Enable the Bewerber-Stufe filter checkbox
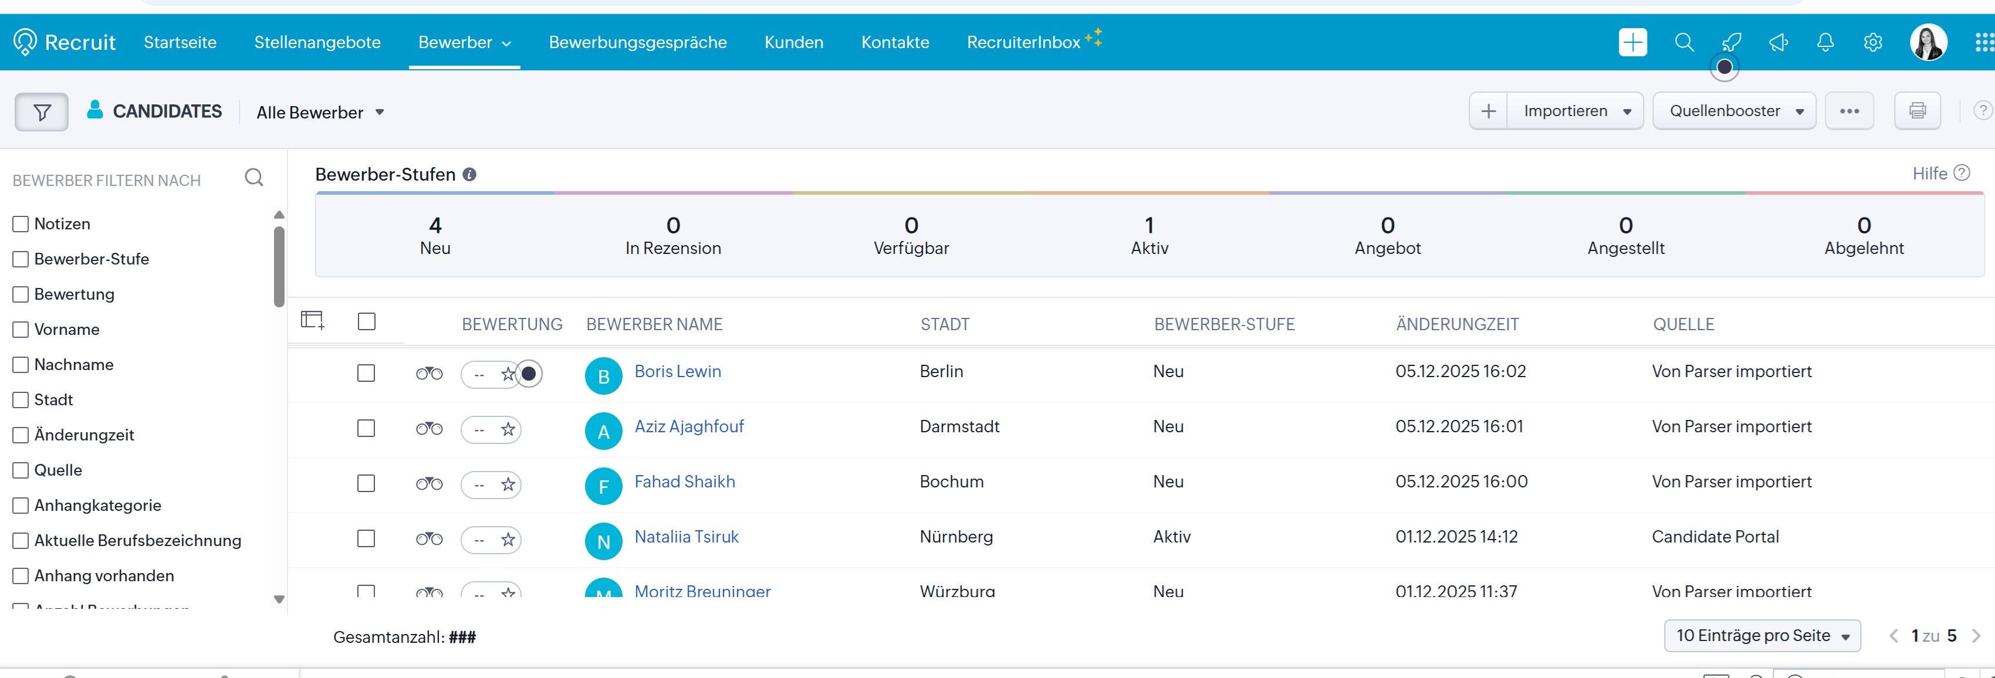The width and height of the screenshot is (1995, 678). click(21, 259)
